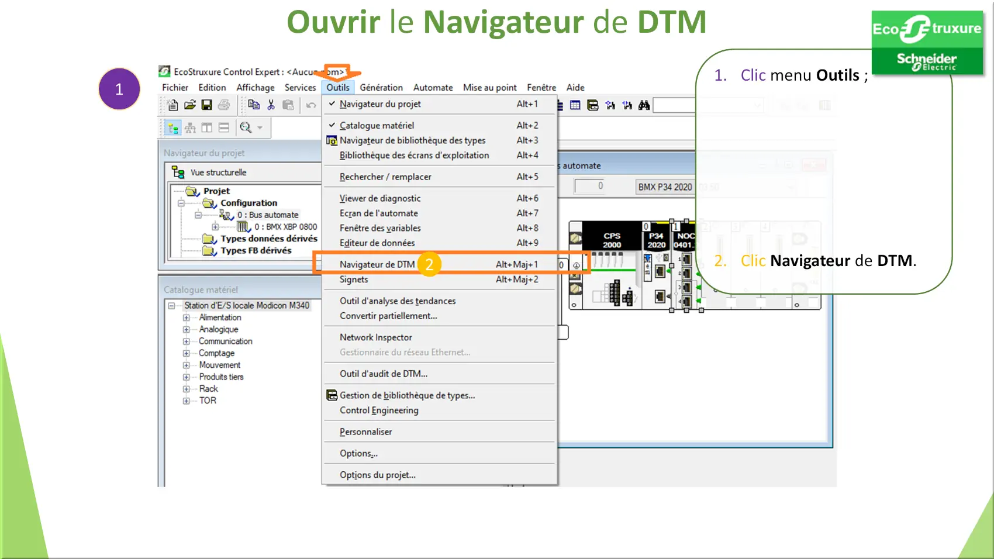
Task: Click the second blue-arrow search icon
Action: point(627,105)
